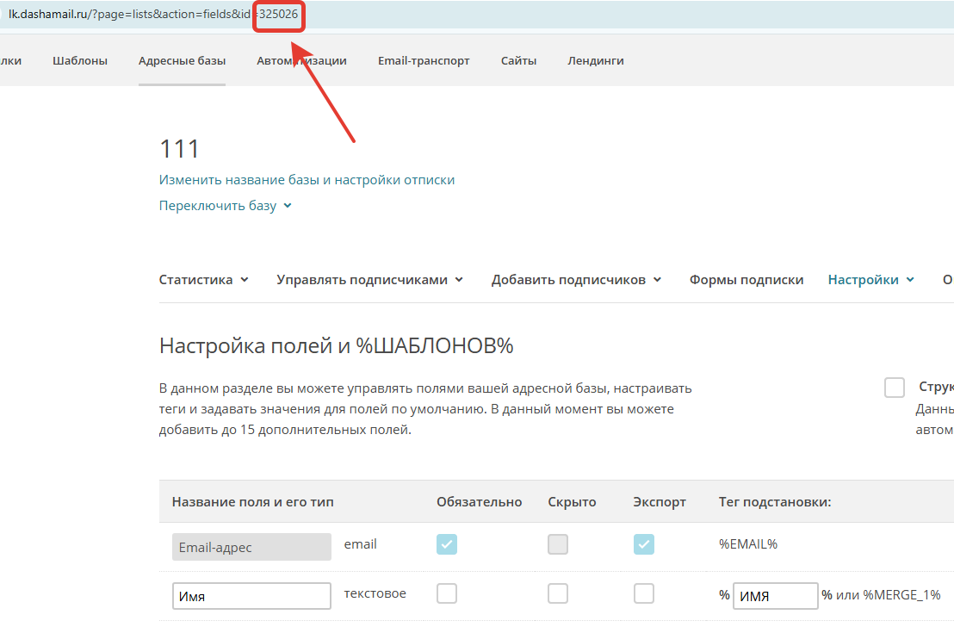Go to the Email-транспорт section
The height and width of the screenshot is (627, 954).
pyautogui.click(x=424, y=61)
